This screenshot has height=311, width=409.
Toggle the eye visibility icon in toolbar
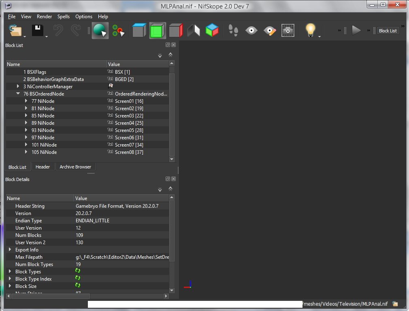[251, 31]
